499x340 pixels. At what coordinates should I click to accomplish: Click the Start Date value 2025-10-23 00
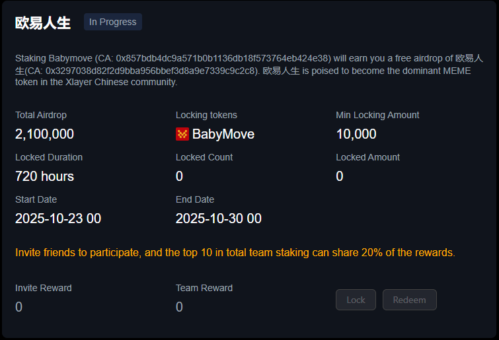(58, 219)
